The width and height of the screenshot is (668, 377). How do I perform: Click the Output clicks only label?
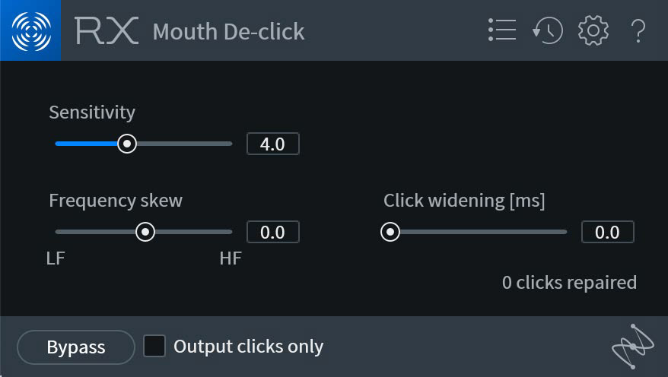click(x=248, y=347)
